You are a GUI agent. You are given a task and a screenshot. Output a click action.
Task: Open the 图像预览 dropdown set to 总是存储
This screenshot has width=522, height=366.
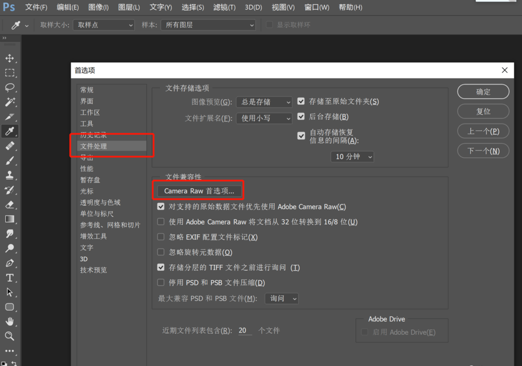[264, 102]
